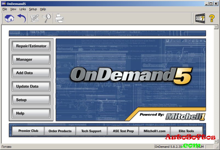Click the Готово status bar text

pos(7,147)
